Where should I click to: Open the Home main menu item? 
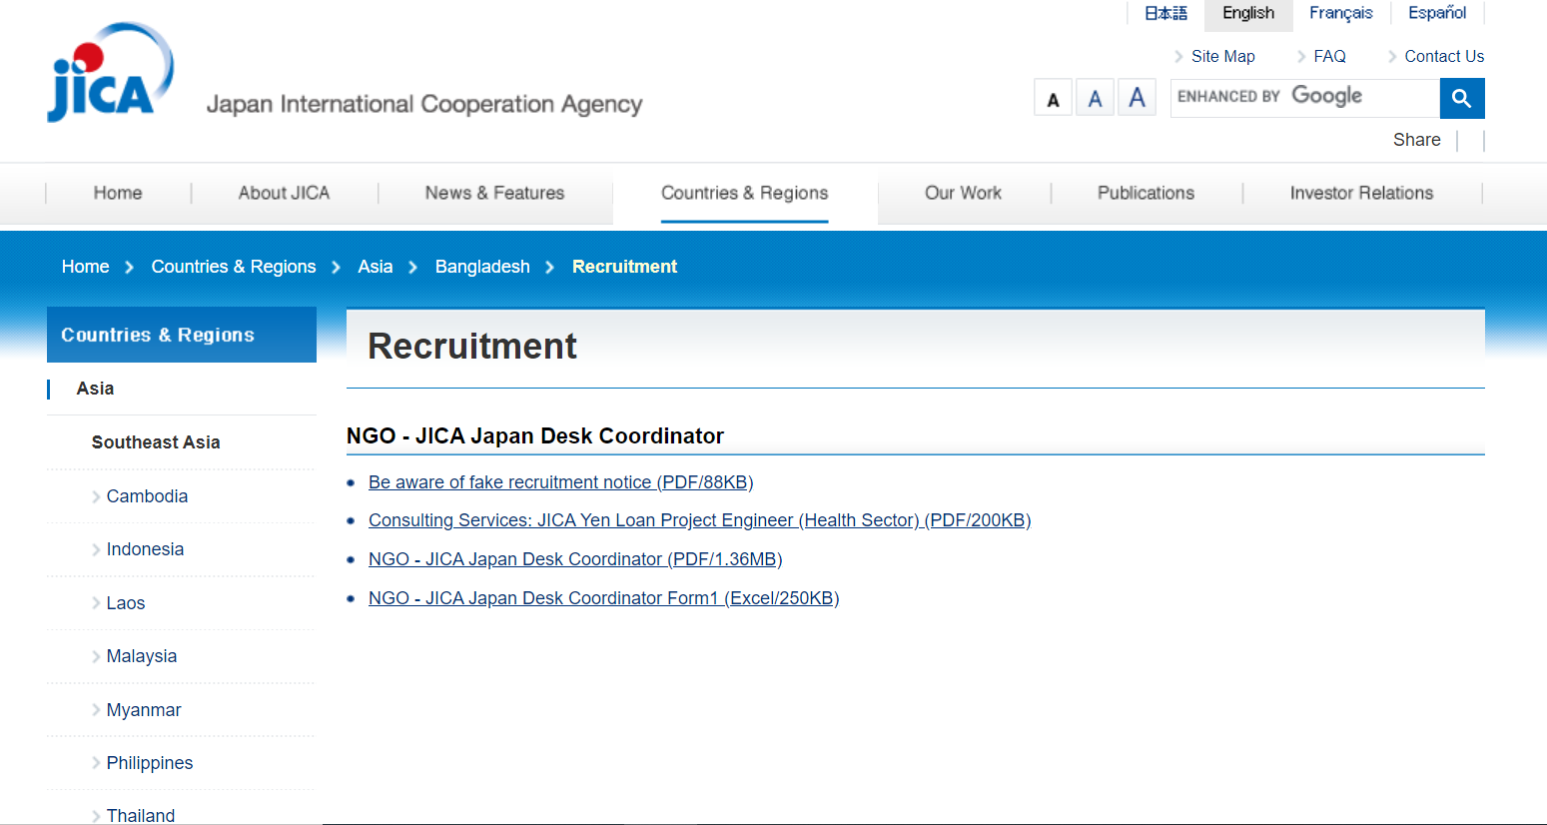pyautogui.click(x=118, y=193)
